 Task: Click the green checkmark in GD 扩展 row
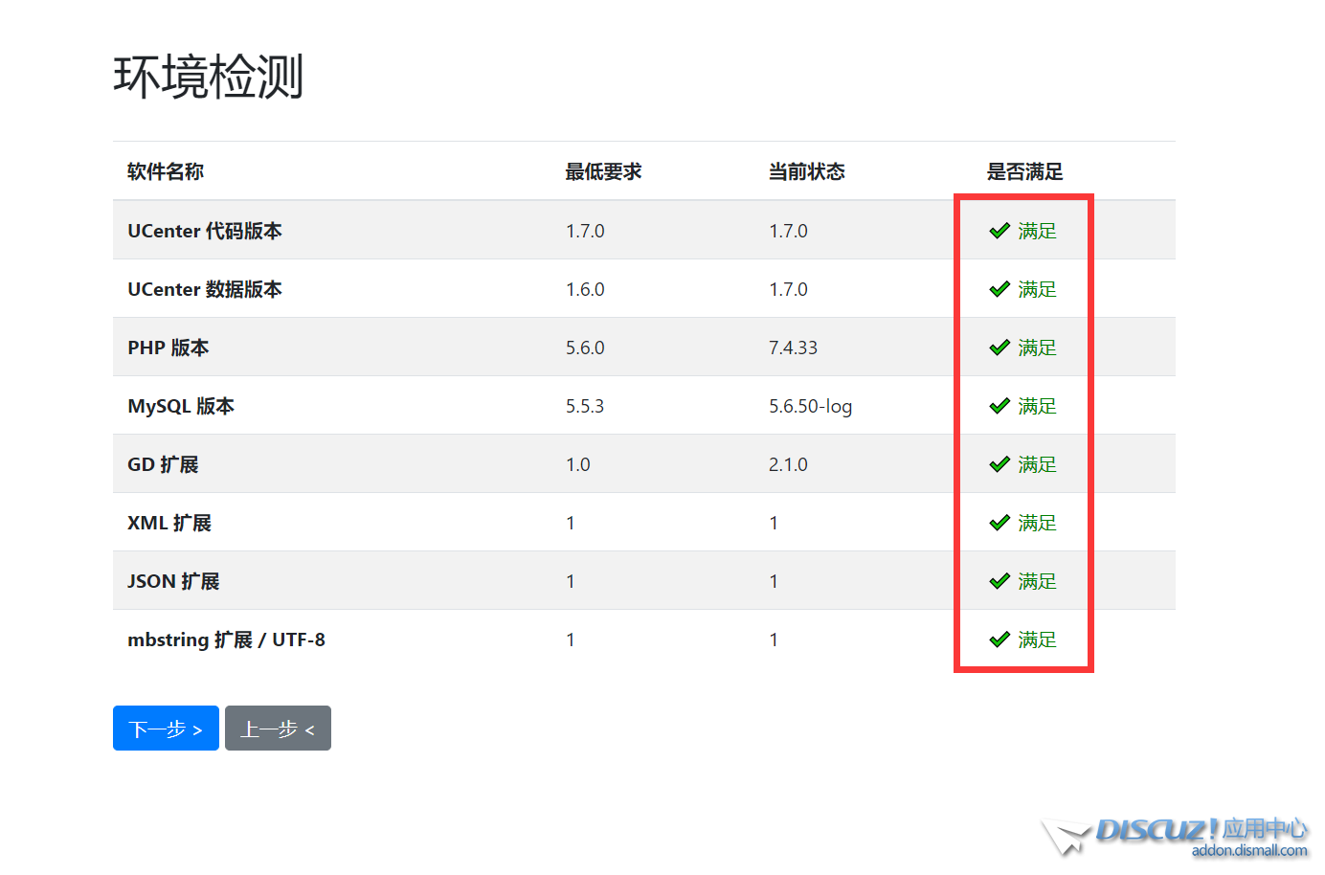(999, 464)
